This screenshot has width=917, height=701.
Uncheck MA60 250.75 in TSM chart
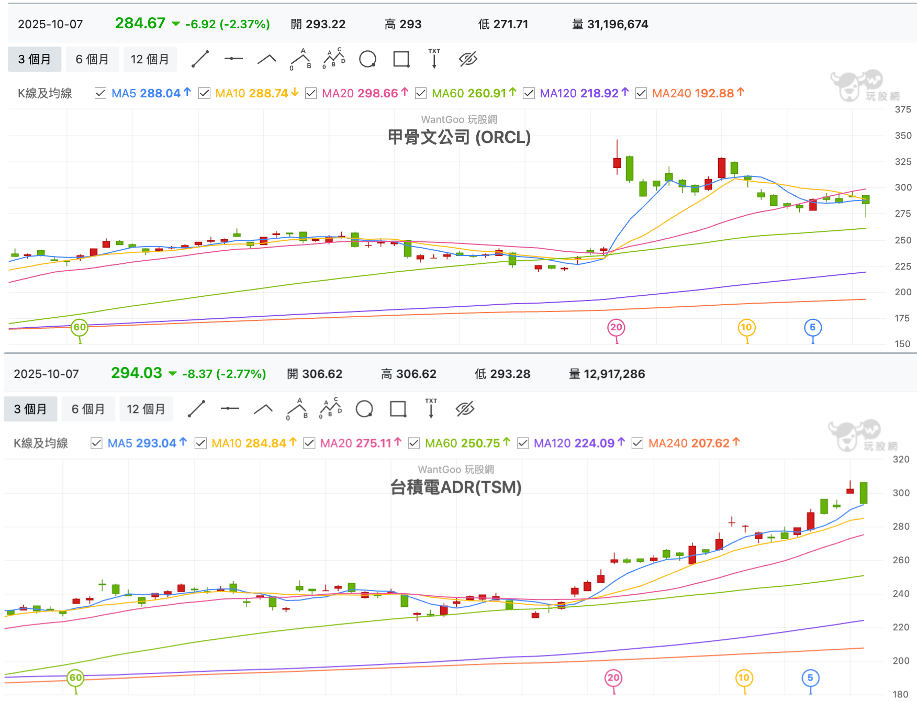coord(414,443)
